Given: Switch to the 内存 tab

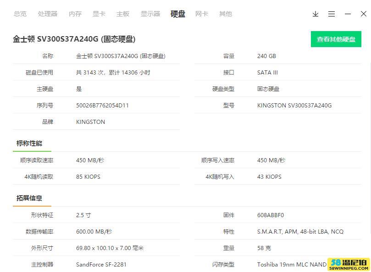Looking at the screenshot, I should pyautogui.click(x=75, y=14).
